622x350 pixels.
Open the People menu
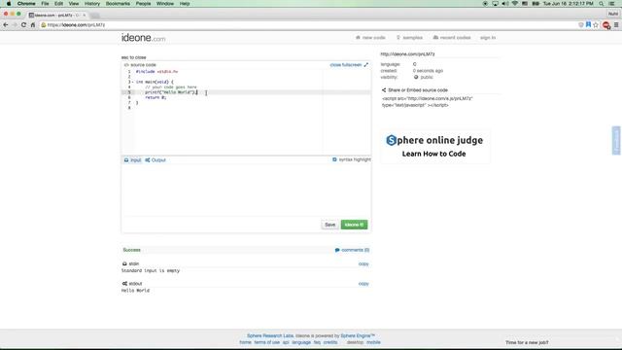coord(143,4)
